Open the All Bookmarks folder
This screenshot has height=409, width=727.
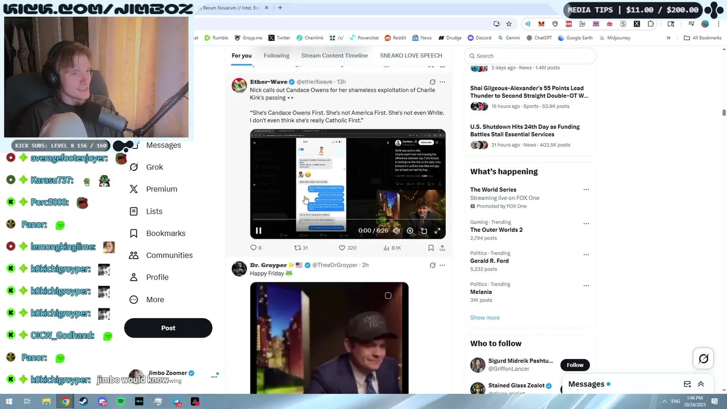[x=703, y=38]
